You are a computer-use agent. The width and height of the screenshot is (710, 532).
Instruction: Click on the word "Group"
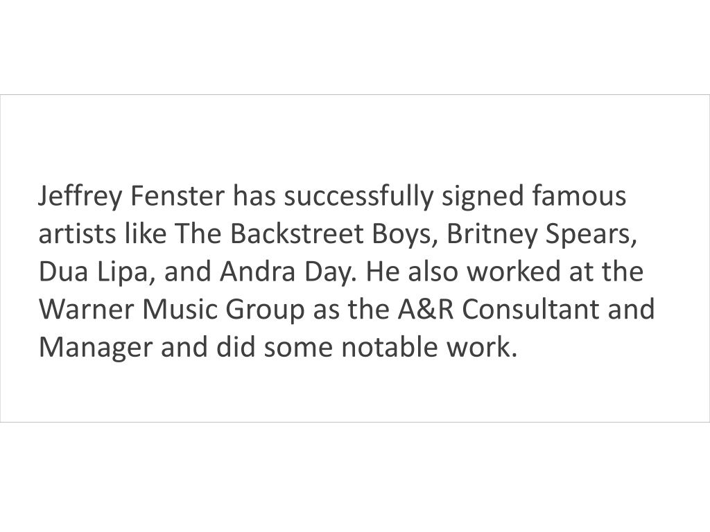click(266, 311)
